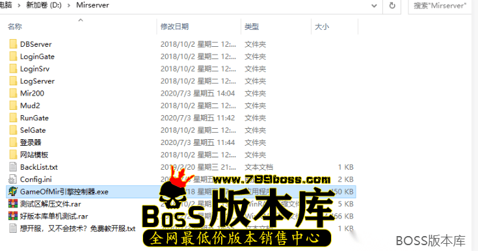Screen dimensions: 478x251
Task: Click RunGate date 2020/7/3 星期五 11:42
Action: point(198,118)
